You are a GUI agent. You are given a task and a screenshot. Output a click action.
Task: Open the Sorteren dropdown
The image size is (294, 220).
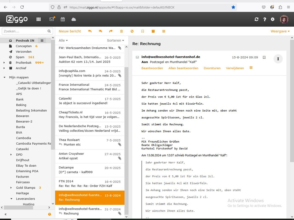(x=115, y=41)
